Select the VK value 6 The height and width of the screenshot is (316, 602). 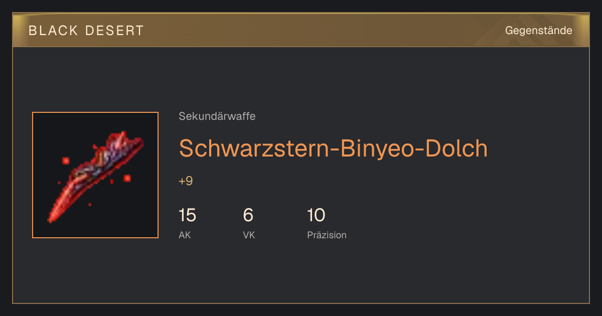click(248, 216)
